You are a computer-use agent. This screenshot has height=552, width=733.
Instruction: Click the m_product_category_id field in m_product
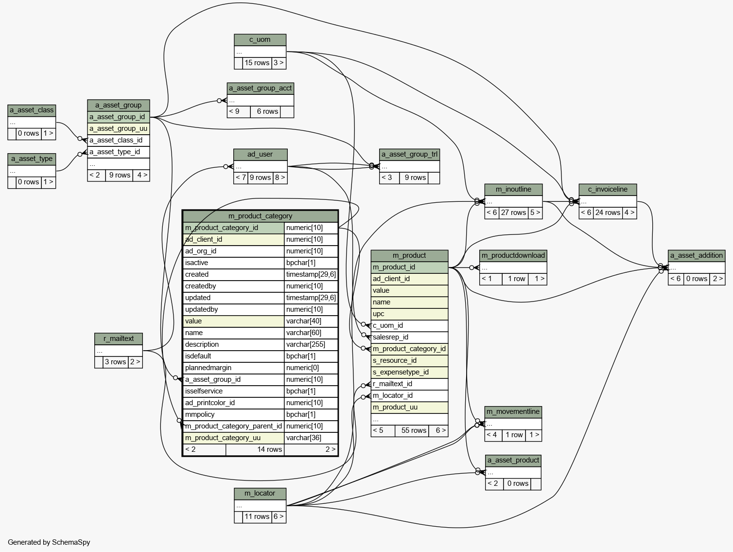pyautogui.click(x=409, y=349)
